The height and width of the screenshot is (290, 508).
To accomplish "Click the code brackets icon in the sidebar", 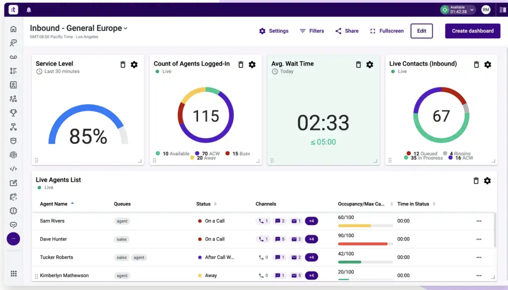I will click(x=13, y=169).
